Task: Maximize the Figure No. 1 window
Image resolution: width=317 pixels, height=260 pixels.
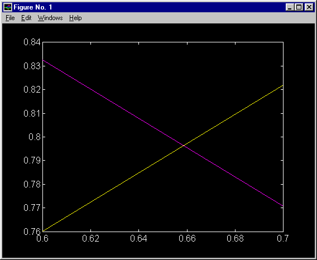Action: coord(299,7)
